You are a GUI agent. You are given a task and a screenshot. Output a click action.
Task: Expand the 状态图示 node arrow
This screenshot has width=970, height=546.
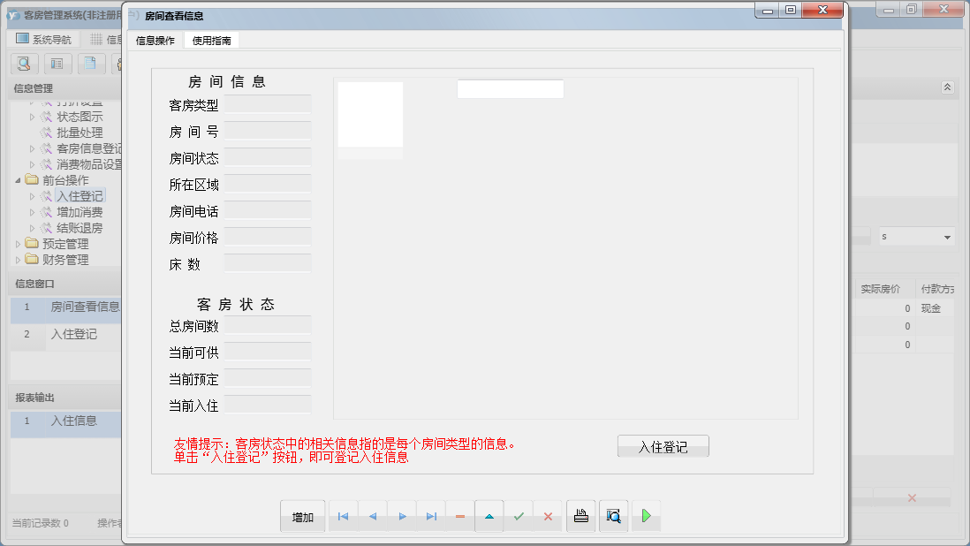click(32, 117)
